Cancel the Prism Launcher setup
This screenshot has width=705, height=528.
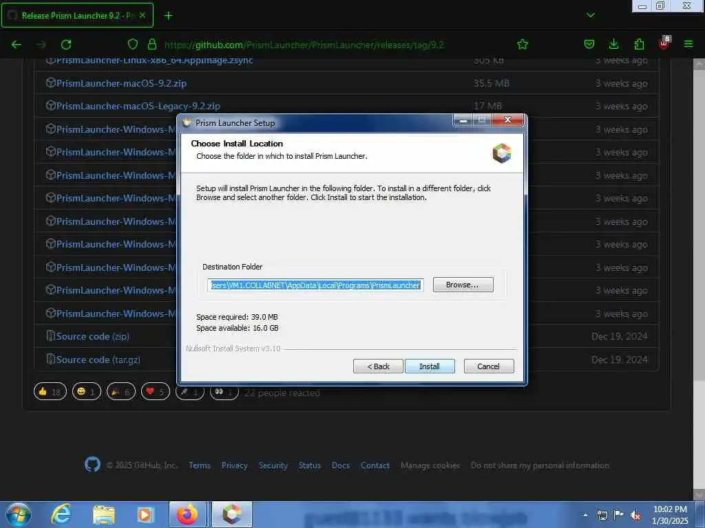tap(489, 366)
